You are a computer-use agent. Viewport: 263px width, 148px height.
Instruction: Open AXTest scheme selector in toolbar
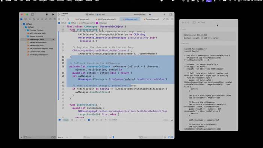point(90,15)
